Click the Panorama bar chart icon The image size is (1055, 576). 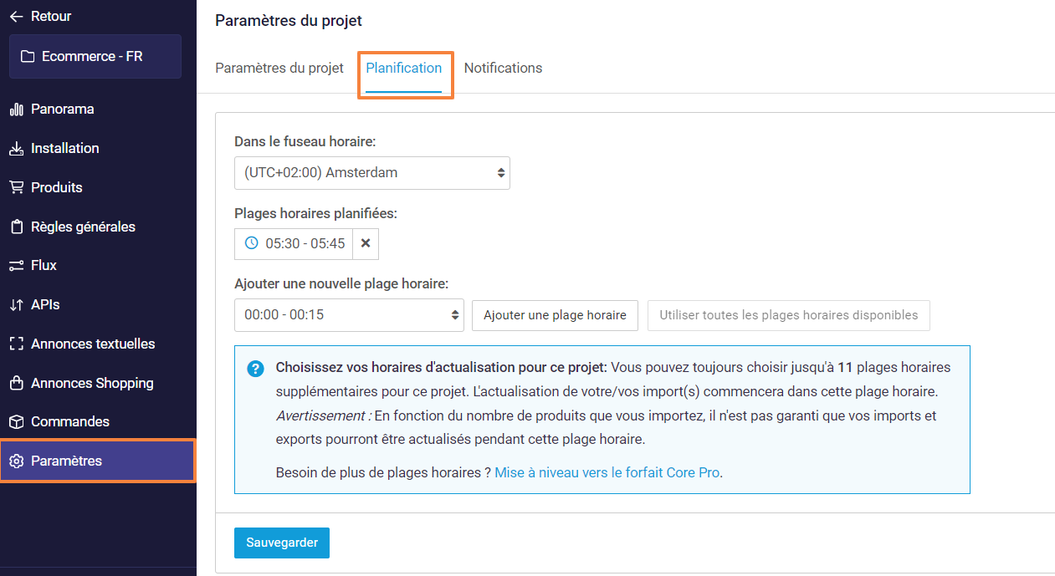point(16,110)
